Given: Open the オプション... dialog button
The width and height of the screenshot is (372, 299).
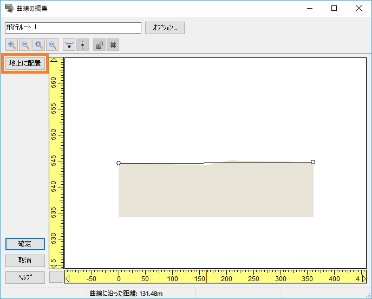Looking at the screenshot, I should tap(165, 28).
